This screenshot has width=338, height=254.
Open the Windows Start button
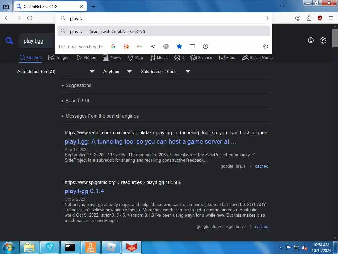tap(8, 247)
